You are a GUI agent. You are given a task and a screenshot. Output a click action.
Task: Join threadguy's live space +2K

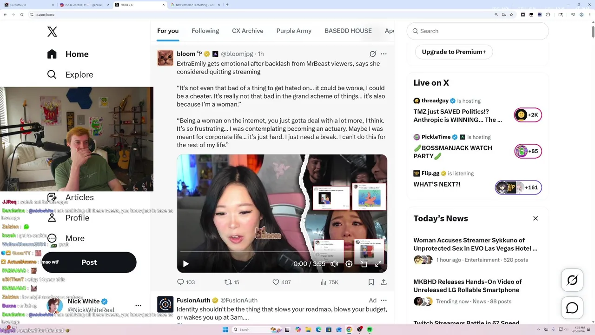point(528,115)
